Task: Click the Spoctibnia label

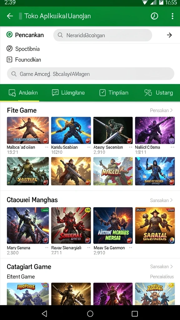Action: tap(27, 49)
